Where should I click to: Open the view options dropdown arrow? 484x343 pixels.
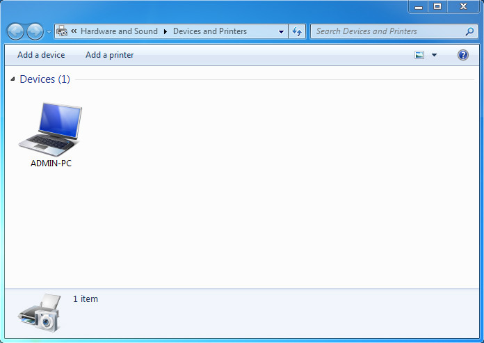[435, 55]
